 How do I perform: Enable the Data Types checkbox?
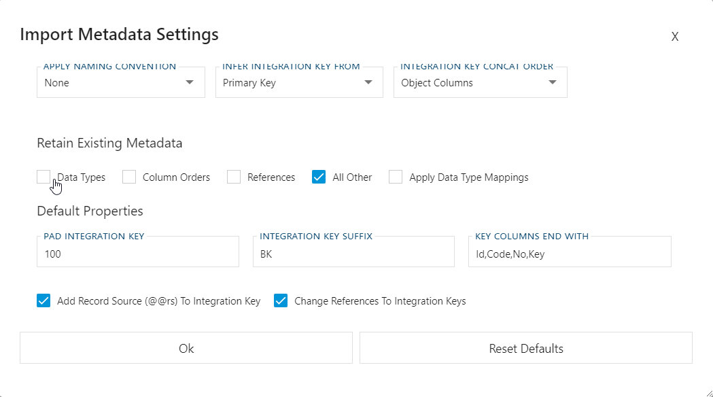tap(43, 176)
